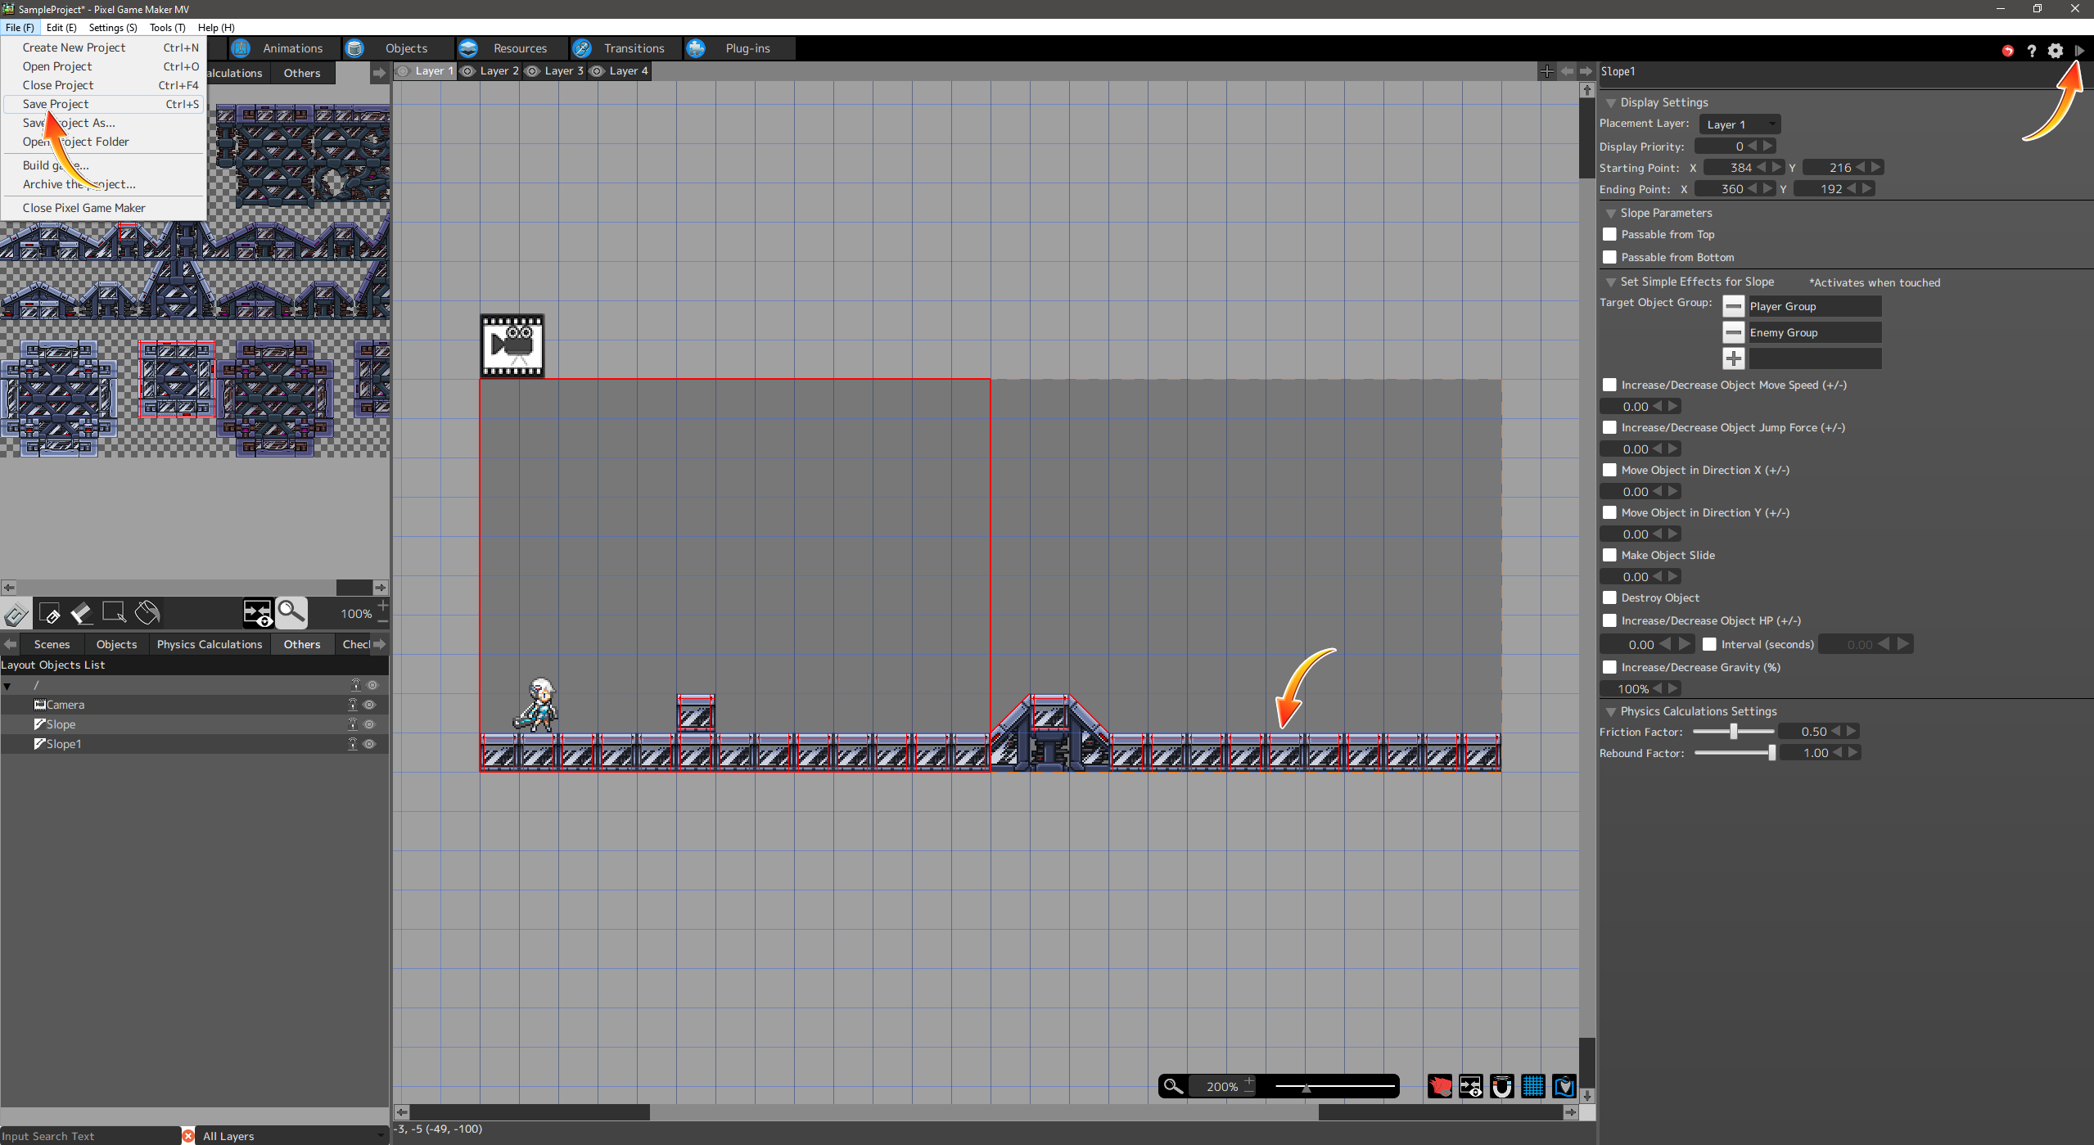Choose Save Project from File menu
Image resolution: width=2094 pixels, height=1145 pixels.
tap(56, 104)
